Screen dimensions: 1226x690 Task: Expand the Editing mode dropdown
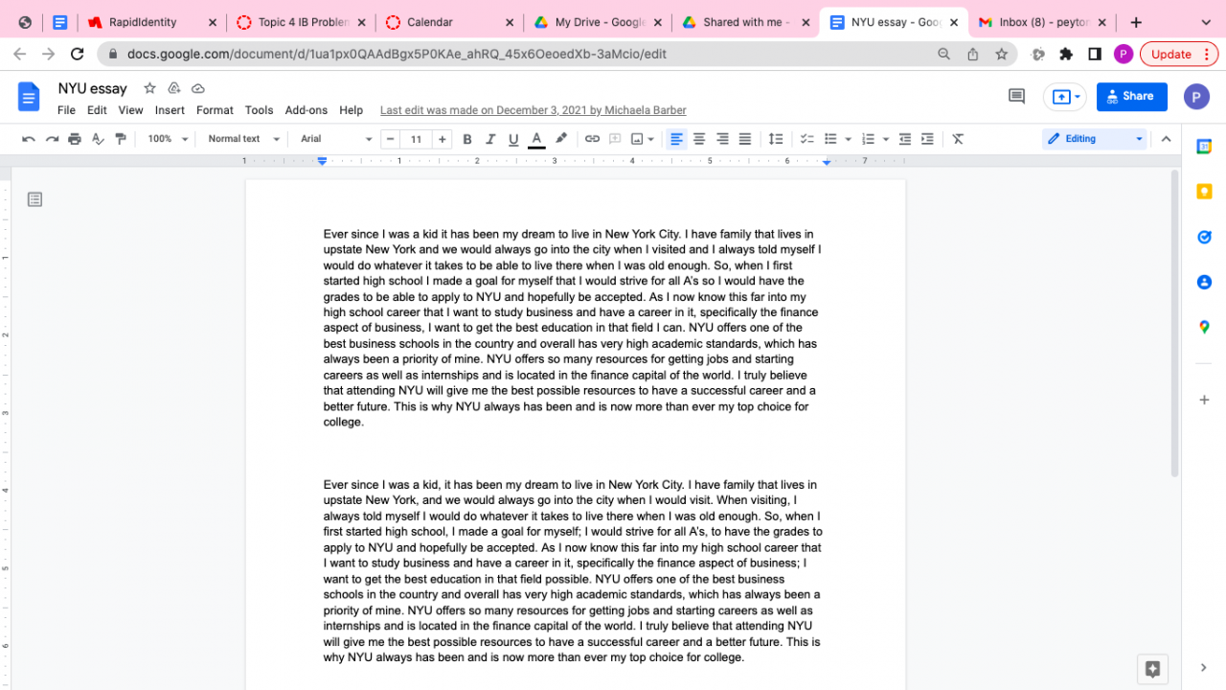tap(1095, 139)
